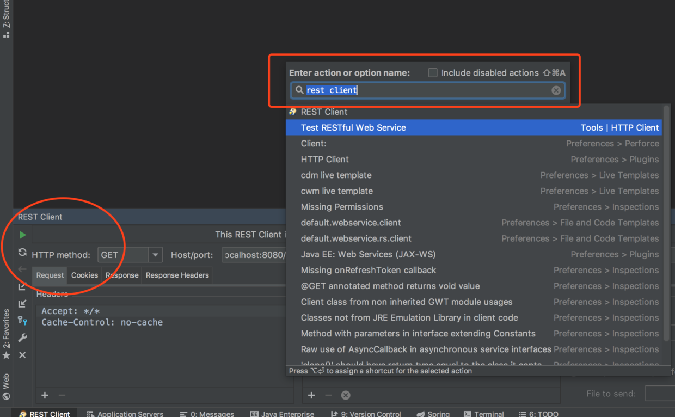Select the default.webservice.rs.client template result
Screen dimensions: 675x417
tap(474, 238)
